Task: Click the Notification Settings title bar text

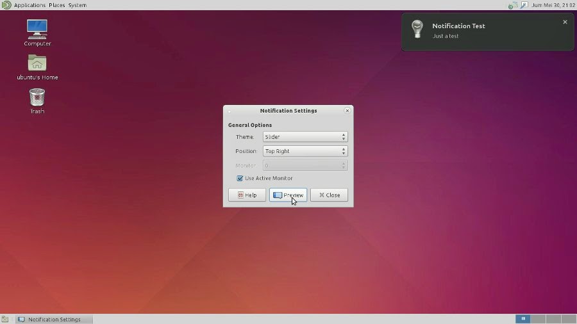Action: coord(288,111)
